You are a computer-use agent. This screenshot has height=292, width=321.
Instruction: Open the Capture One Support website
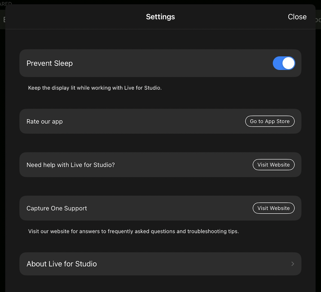(x=273, y=208)
